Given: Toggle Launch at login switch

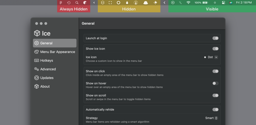Looking at the screenshot, I should coord(215,38).
